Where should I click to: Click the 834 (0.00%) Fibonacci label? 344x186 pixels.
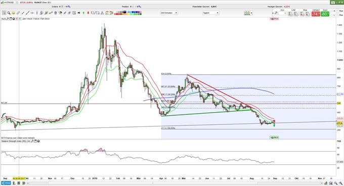click(166, 74)
